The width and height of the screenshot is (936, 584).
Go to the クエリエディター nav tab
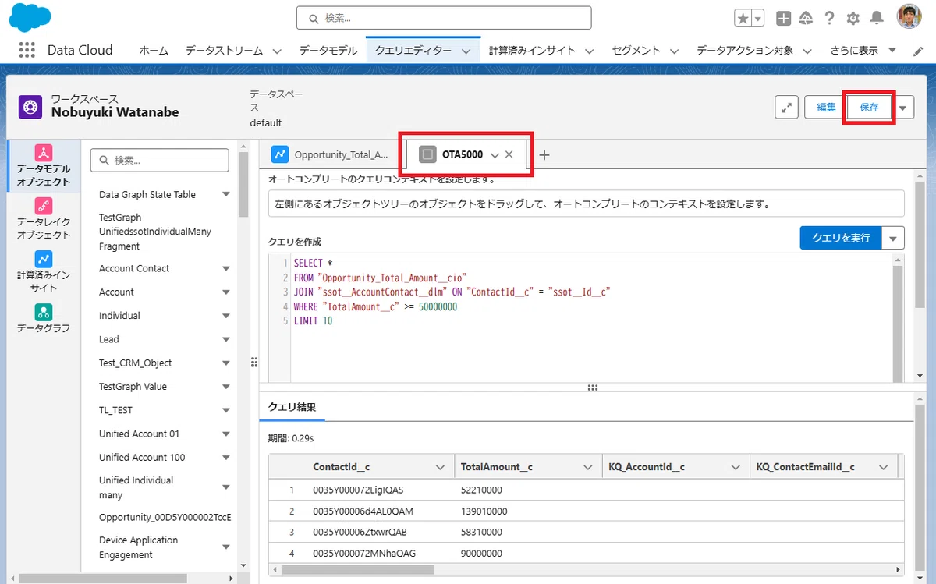[x=413, y=50]
